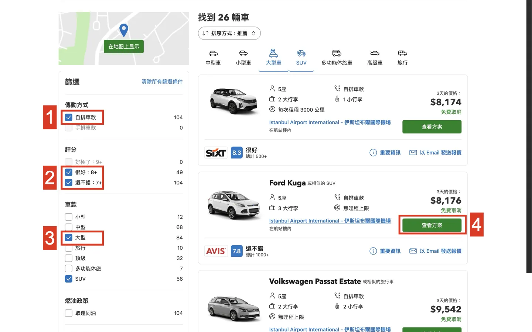Check the 旅行 car type filter
Image resolution: width=532 pixels, height=332 pixels.
tap(69, 248)
